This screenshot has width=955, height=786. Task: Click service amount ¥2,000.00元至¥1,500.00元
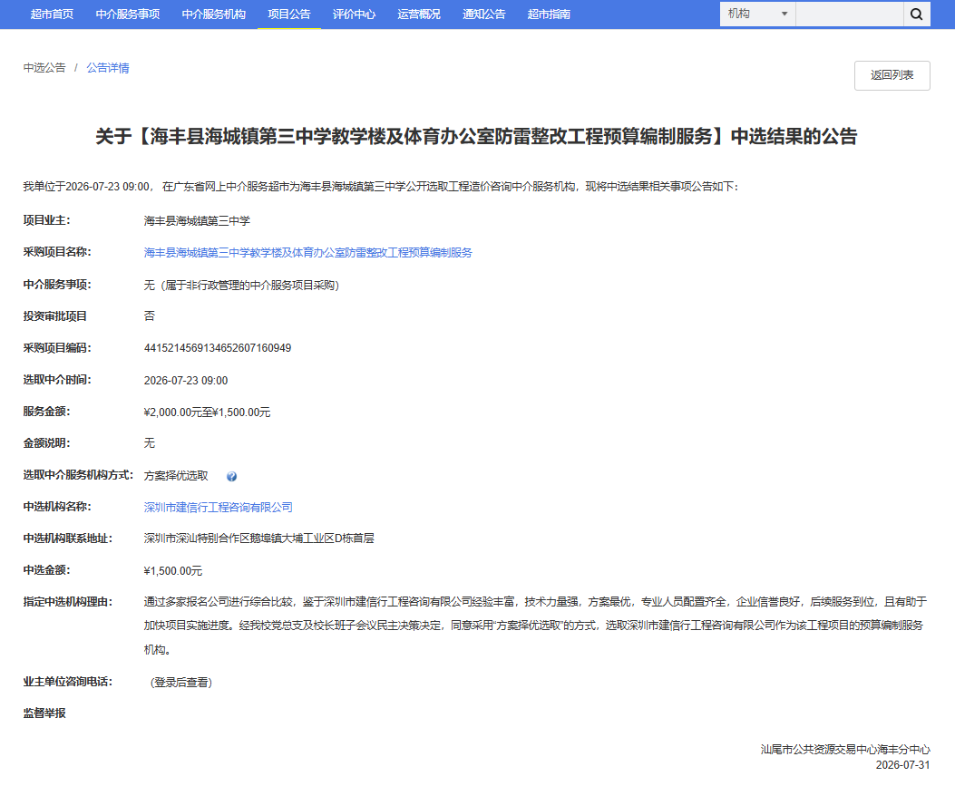(207, 412)
